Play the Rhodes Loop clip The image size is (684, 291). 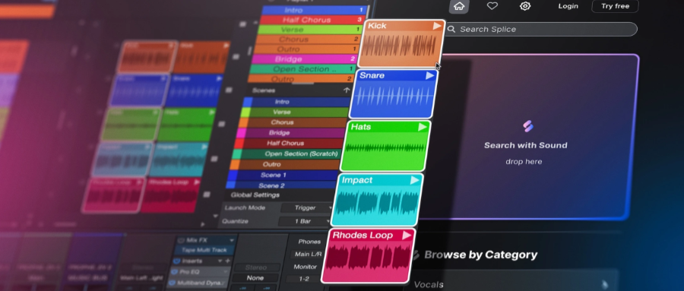click(x=407, y=236)
